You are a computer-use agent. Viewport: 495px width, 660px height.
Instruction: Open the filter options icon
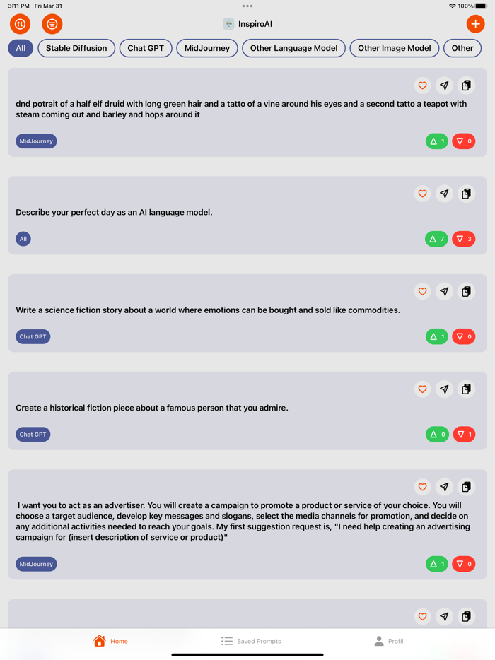52,24
